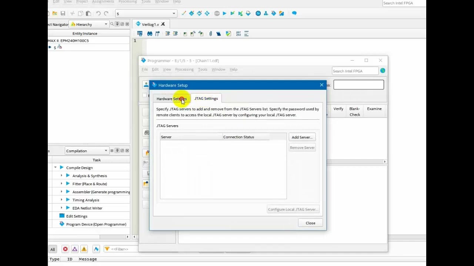Expand the Analysis & Synthesis task
The width and height of the screenshot is (474, 266).
click(61, 176)
